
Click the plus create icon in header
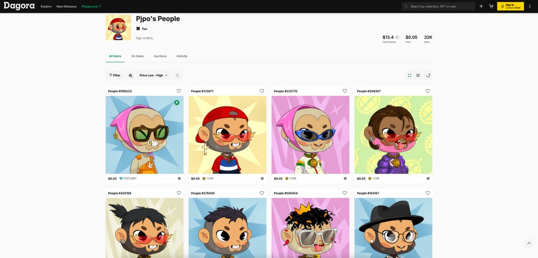[481, 6]
